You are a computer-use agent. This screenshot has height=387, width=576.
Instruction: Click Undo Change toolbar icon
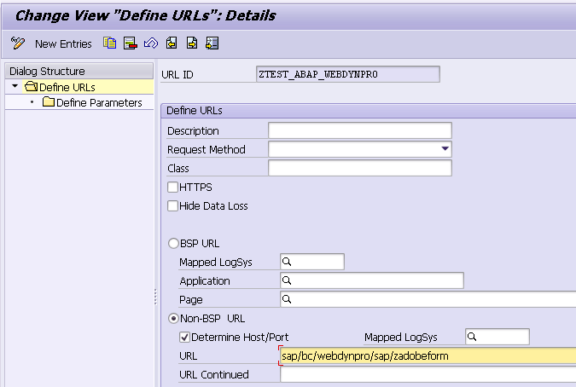(151, 43)
